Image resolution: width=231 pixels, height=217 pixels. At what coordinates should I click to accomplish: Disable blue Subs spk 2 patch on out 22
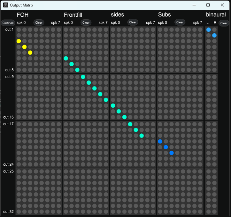tap(172, 153)
